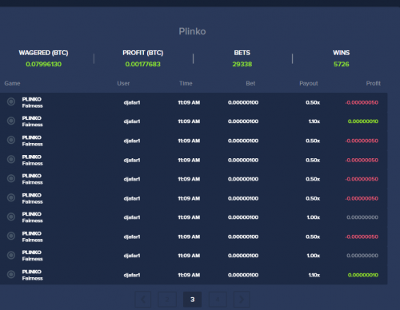The height and width of the screenshot is (310, 400).
Task: Click the User column header
Action: 123,83
